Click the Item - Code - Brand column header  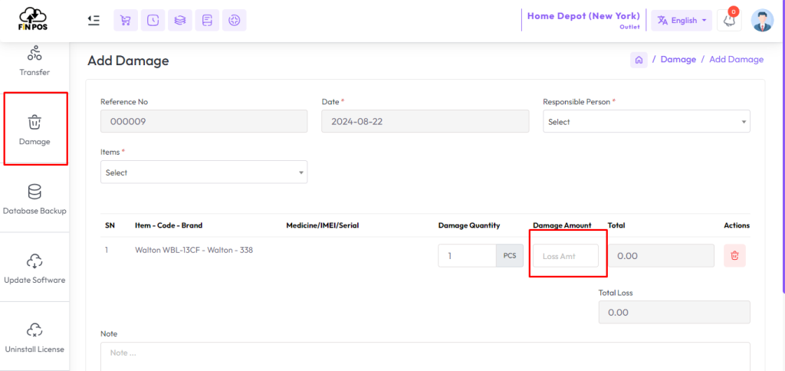click(x=169, y=225)
